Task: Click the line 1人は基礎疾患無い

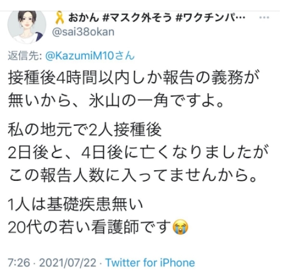Action: [75, 204]
